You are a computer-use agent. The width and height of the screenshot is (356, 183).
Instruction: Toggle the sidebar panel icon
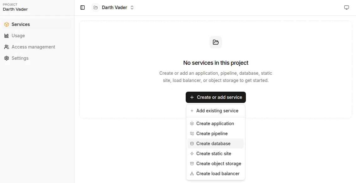(x=82, y=8)
